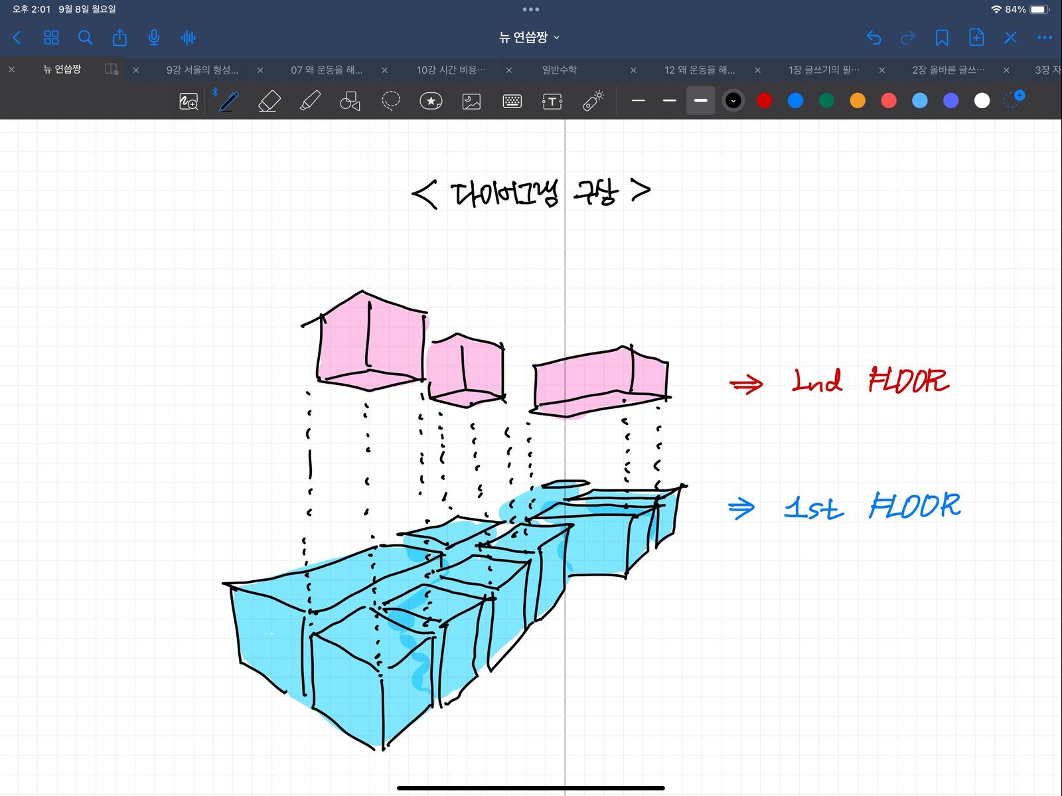Open the 9강 서울의 형성 tab
Image resolution: width=1062 pixels, height=796 pixels.
tap(202, 70)
